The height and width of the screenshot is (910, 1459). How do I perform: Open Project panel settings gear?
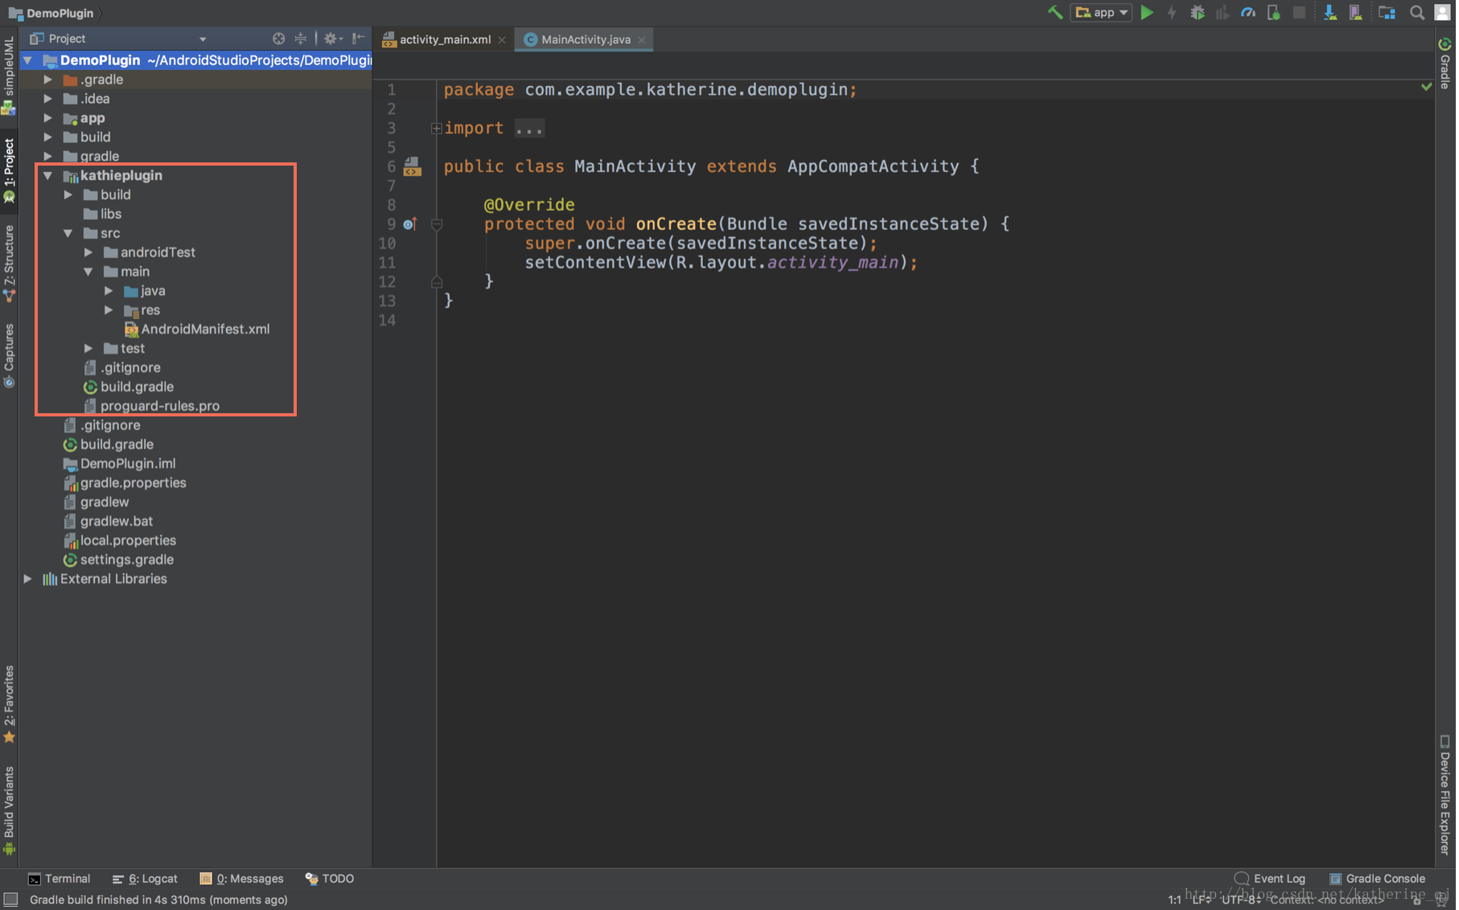pos(333,39)
